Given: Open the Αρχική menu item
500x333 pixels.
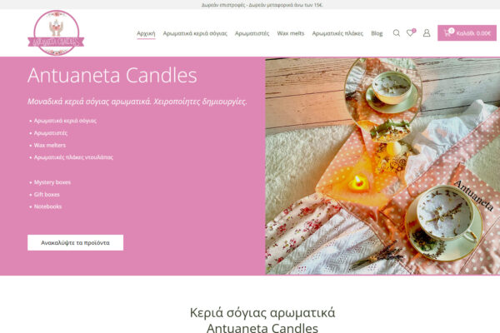Looking at the screenshot, I should [x=146, y=33].
